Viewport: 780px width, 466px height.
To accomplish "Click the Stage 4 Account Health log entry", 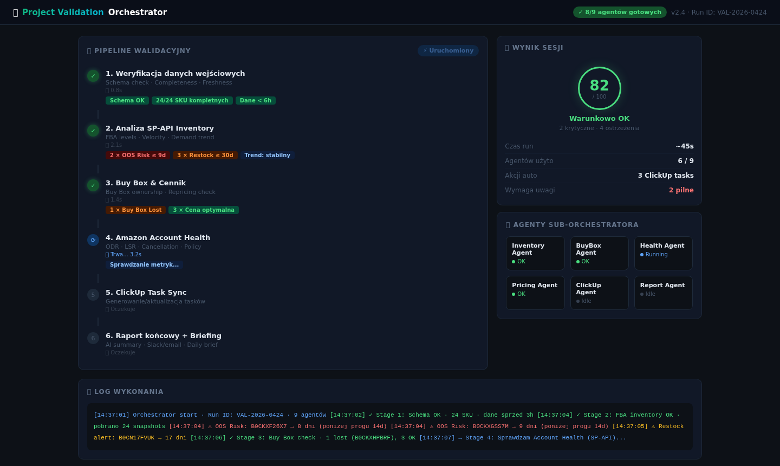I will [523, 438].
